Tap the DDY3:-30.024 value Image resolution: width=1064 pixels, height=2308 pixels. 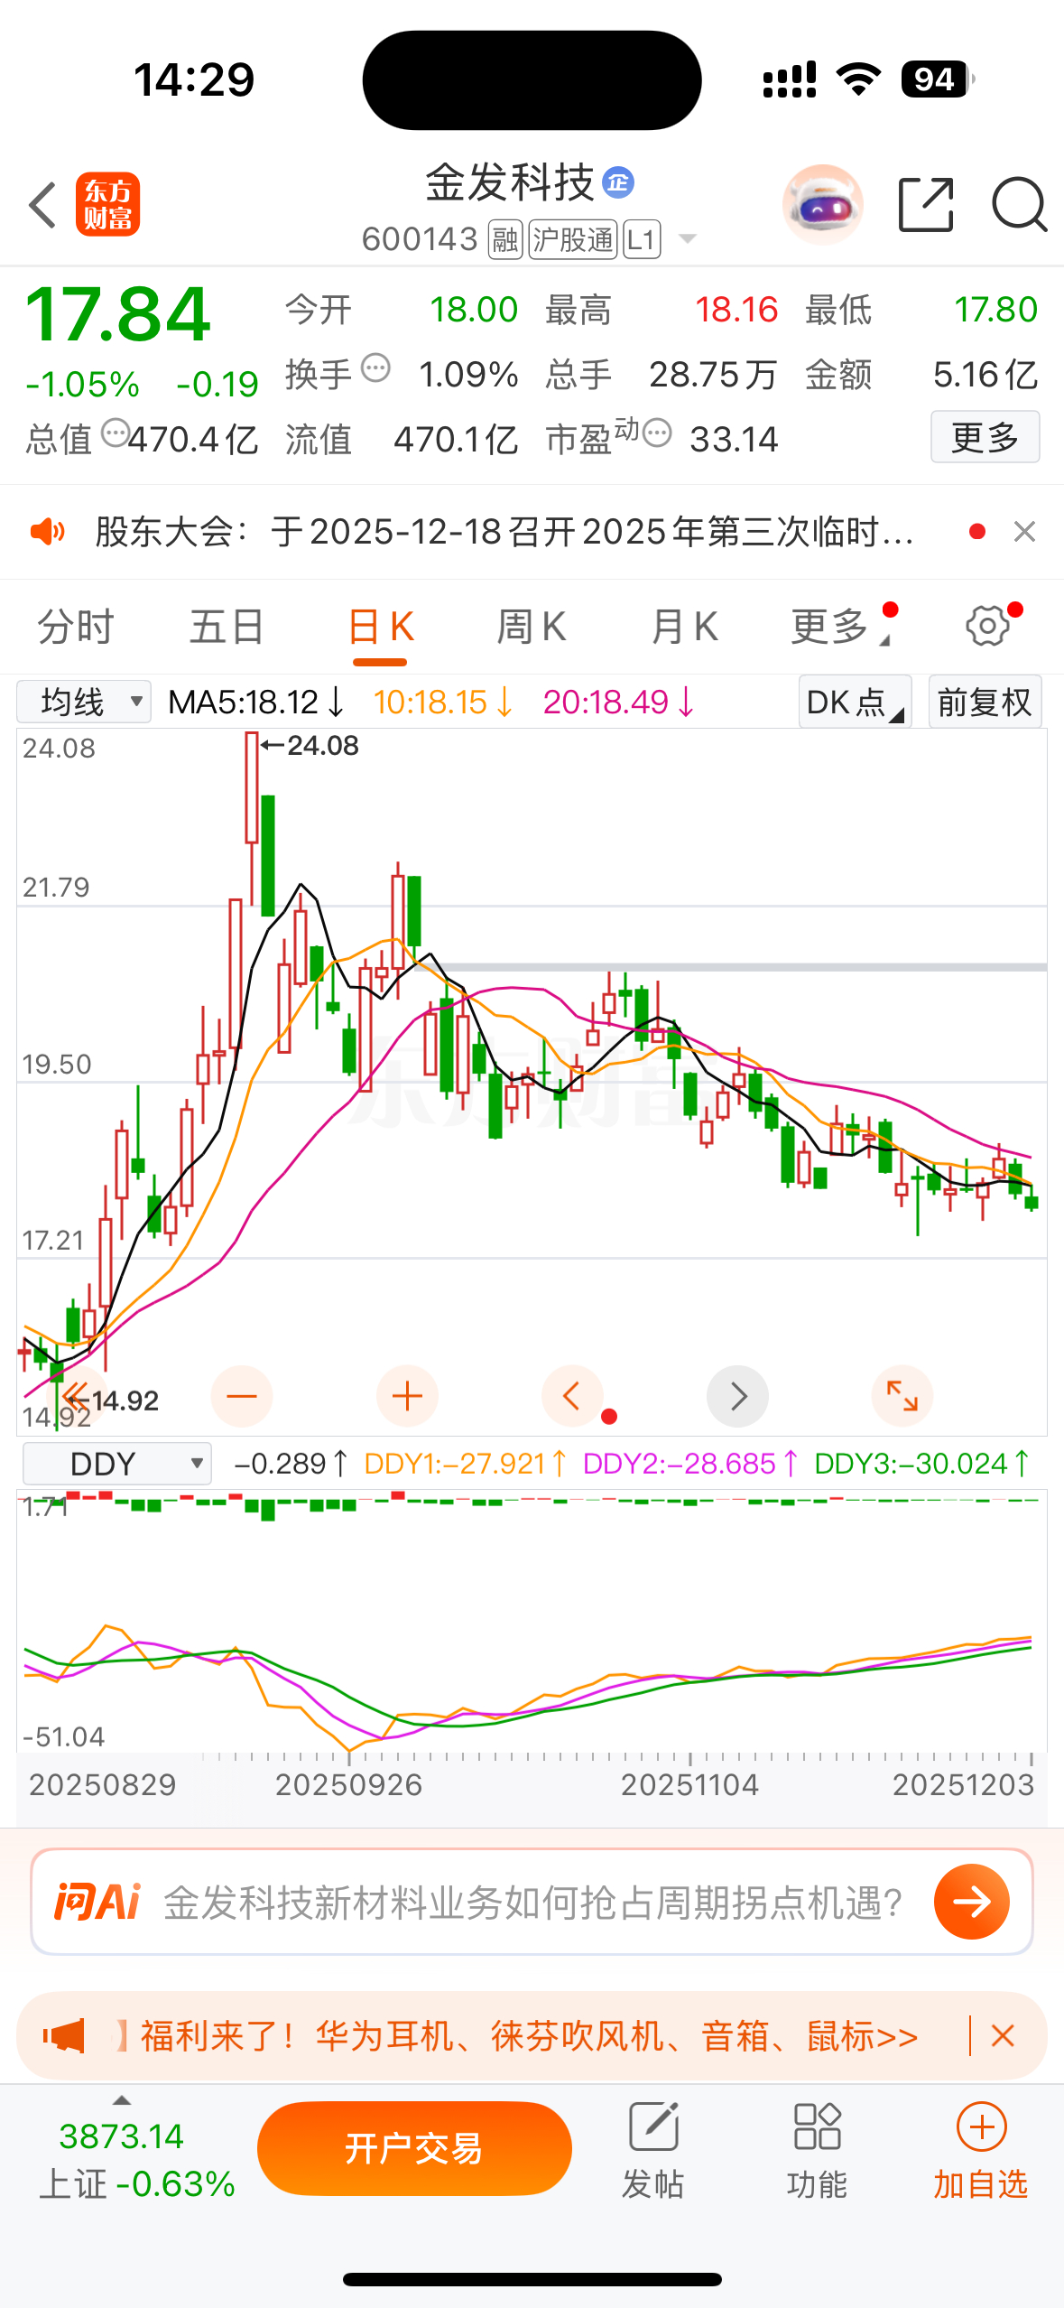(921, 1464)
